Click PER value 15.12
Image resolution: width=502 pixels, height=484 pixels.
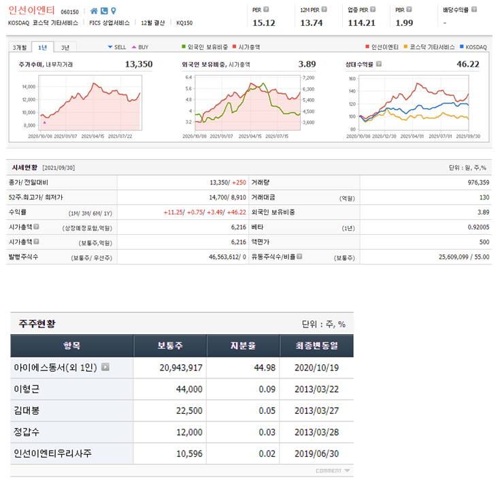click(x=264, y=23)
